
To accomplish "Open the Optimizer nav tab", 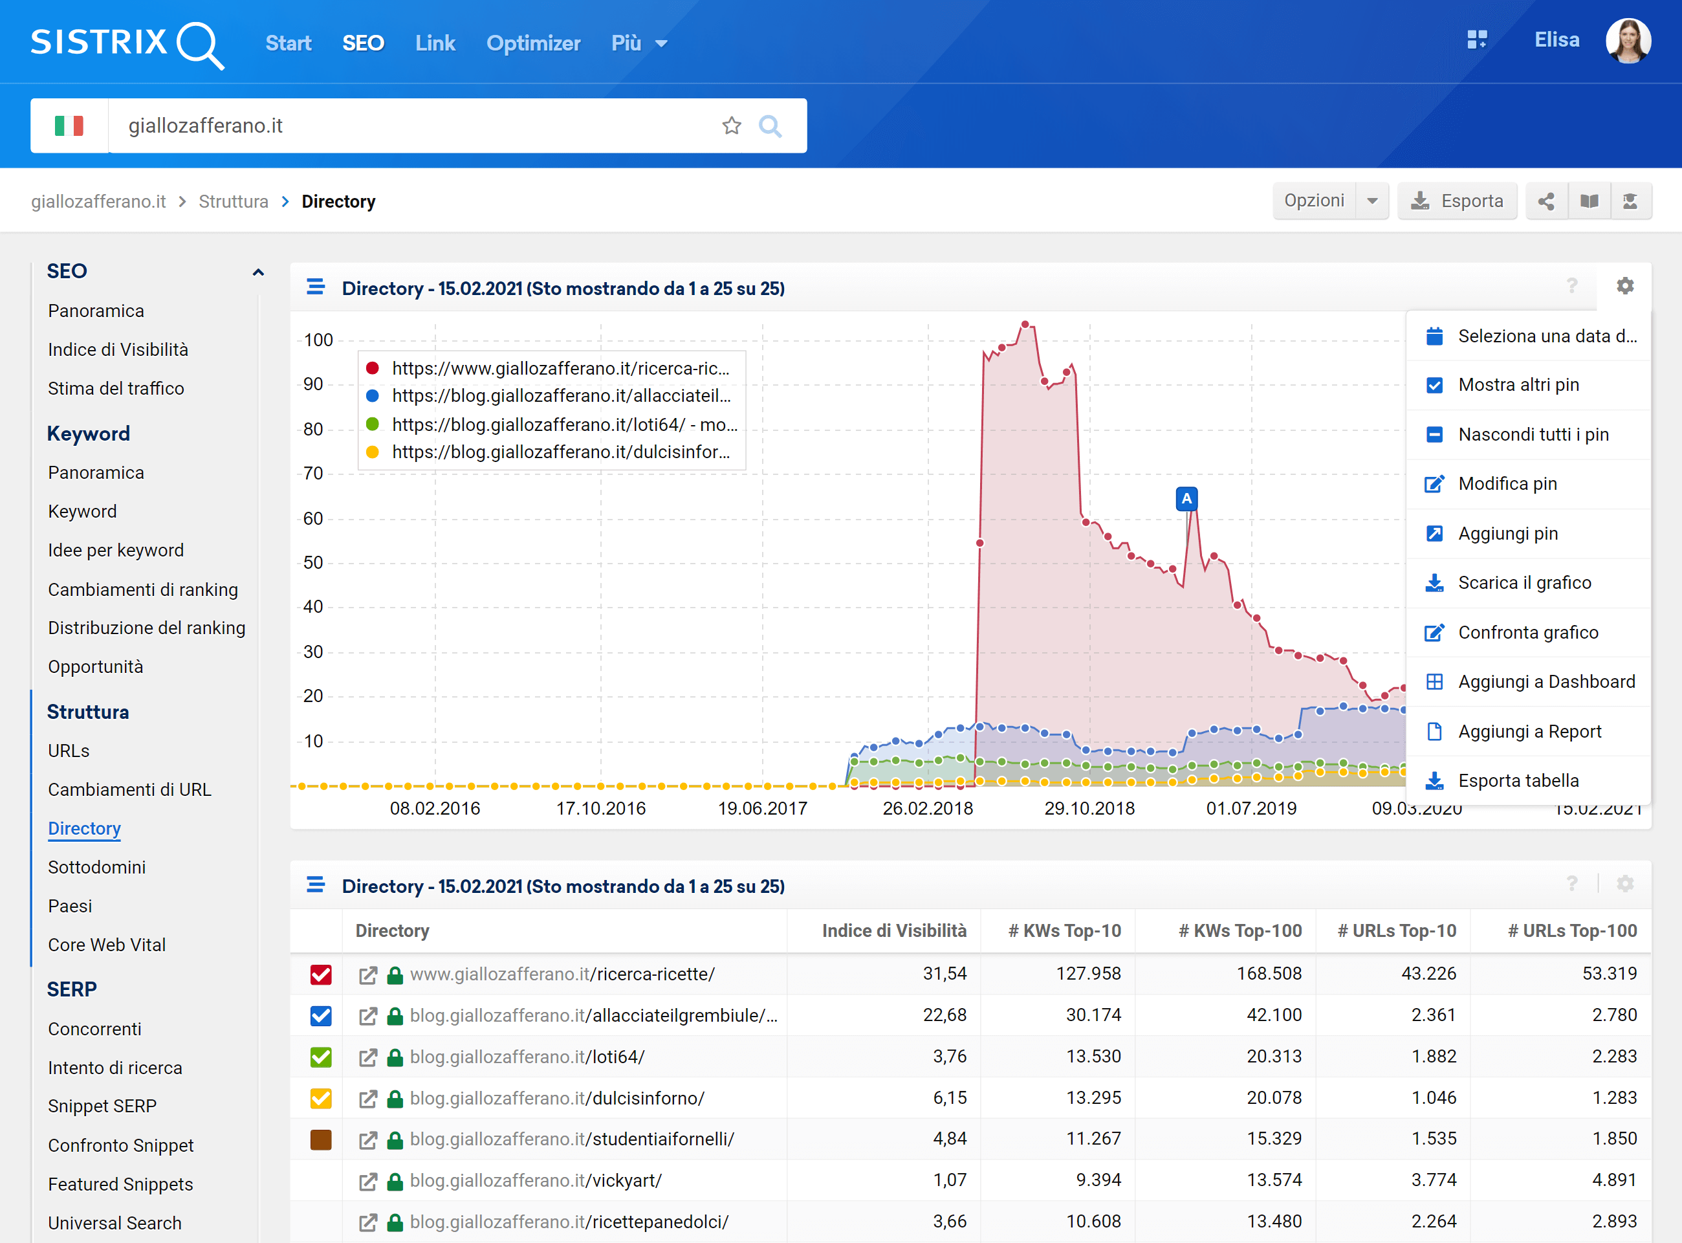I will tap(533, 43).
